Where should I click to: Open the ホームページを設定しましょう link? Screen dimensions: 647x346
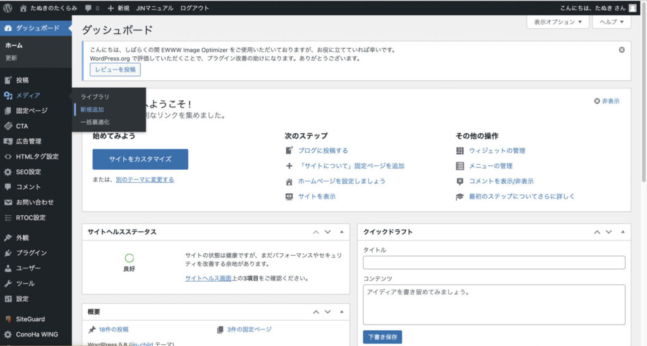(x=342, y=181)
